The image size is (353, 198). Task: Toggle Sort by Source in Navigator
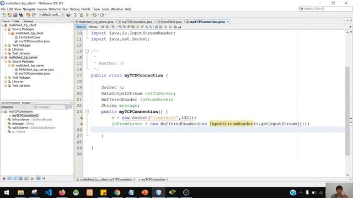pos(44,178)
